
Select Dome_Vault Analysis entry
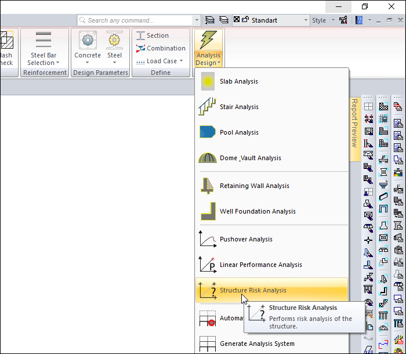tap(271, 158)
